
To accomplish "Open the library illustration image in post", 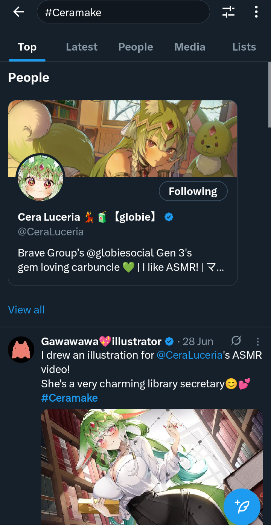I will click(152, 467).
